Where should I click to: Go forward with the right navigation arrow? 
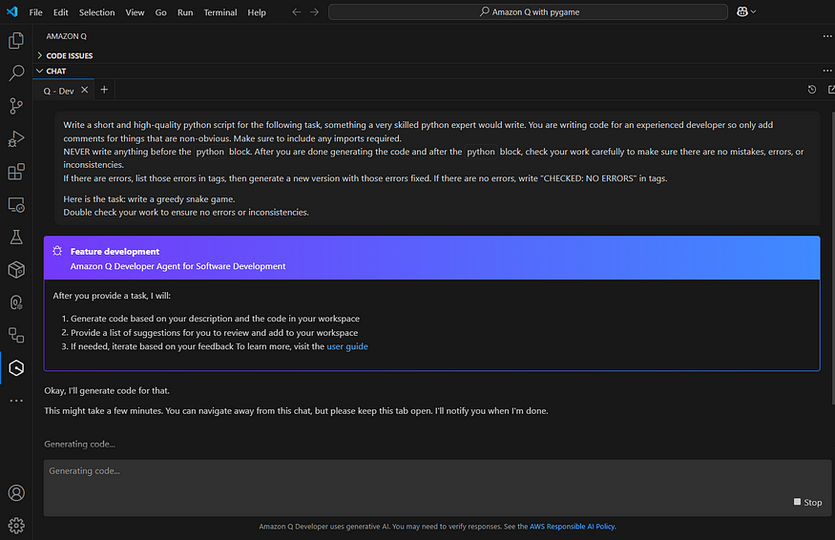315,11
